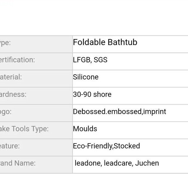Click the Feature label cell
The height and width of the screenshot is (182, 188).
click(x=36, y=148)
